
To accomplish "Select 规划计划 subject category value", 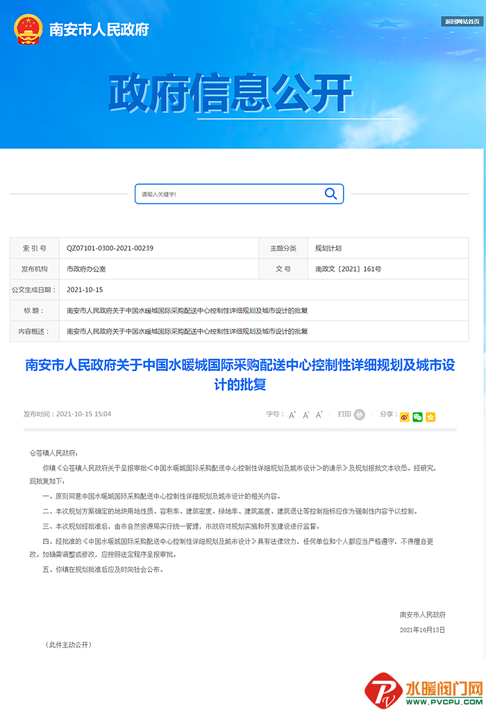I will click(x=328, y=249).
